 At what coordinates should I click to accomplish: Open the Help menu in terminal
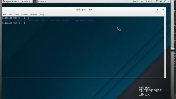pos(42,15)
